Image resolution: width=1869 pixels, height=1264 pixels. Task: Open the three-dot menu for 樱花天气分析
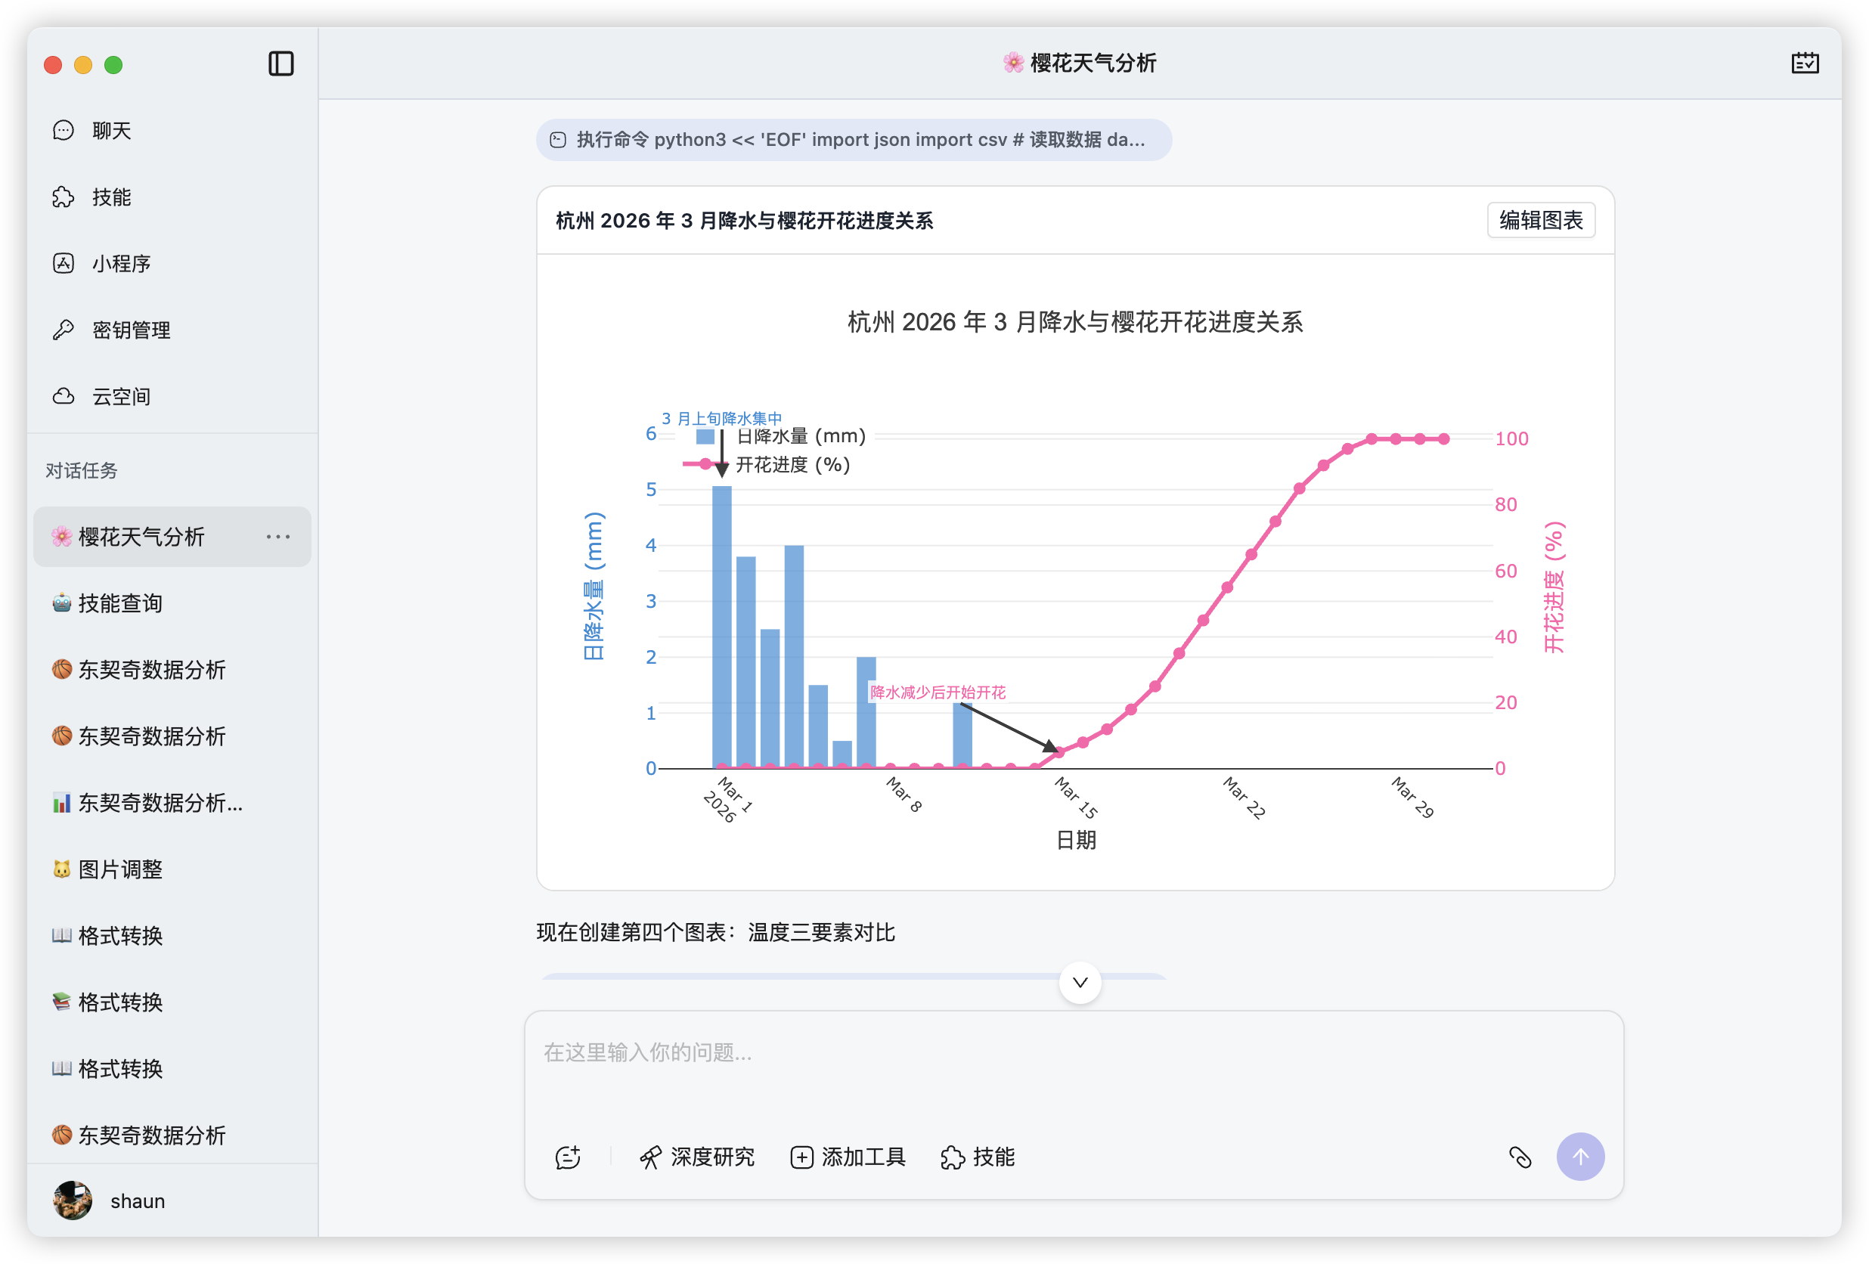(278, 536)
